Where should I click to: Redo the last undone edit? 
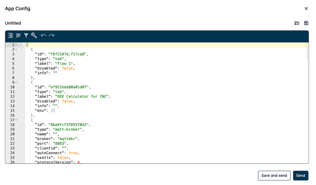point(52,36)
